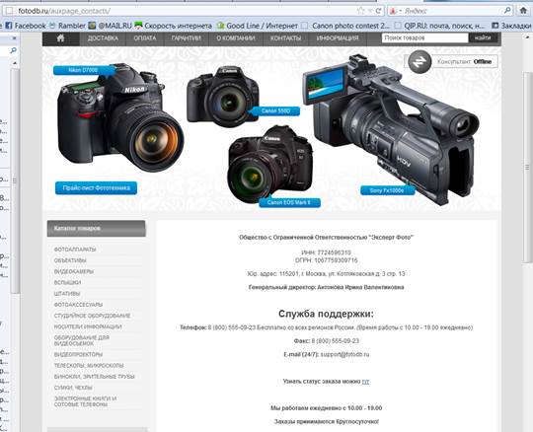Click the Canon 550D label
The height and width of the screenshot is (432, 533).
[275, 110]
